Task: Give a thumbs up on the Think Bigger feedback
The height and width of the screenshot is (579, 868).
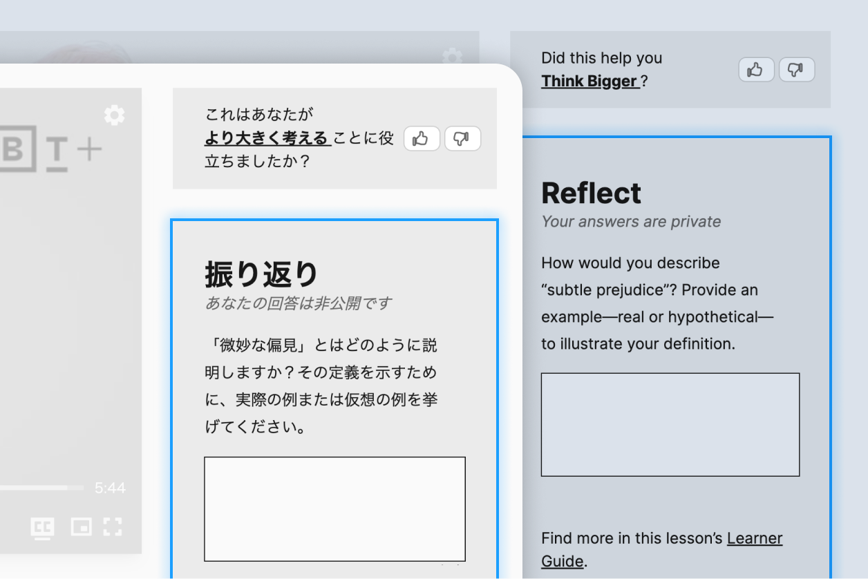Action: [x=756, y=69]
